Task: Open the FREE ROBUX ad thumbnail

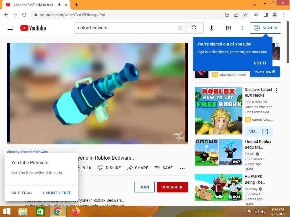Action: tap(218, 111)
